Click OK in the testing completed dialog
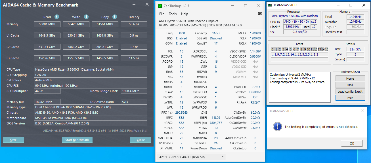Viewport: 371px width, 163px height. click(352, 143)
